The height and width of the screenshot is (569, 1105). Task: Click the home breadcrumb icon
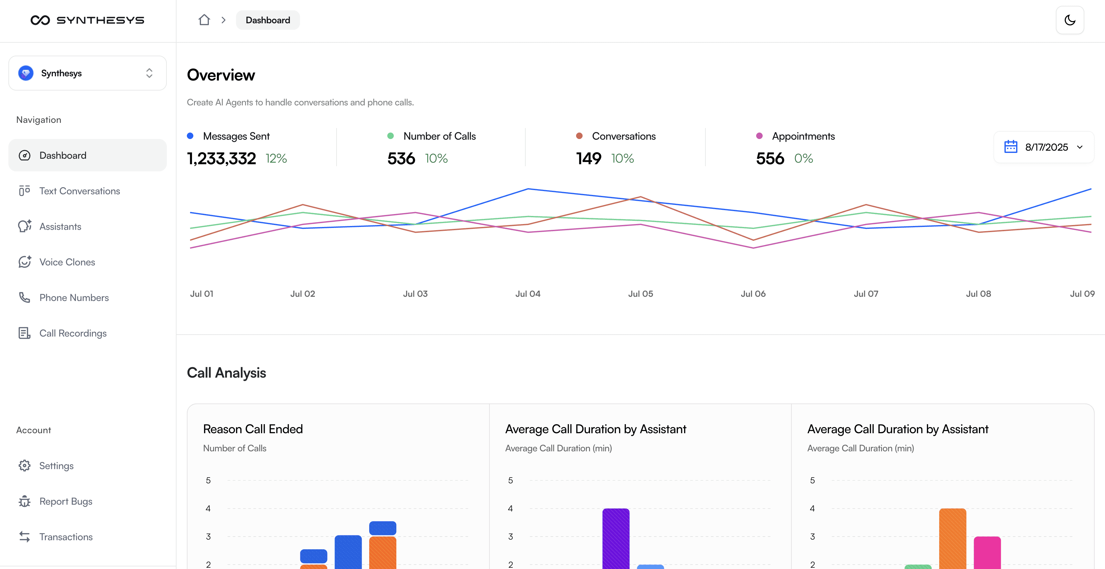pyautogui.click(x=204, y=20)
